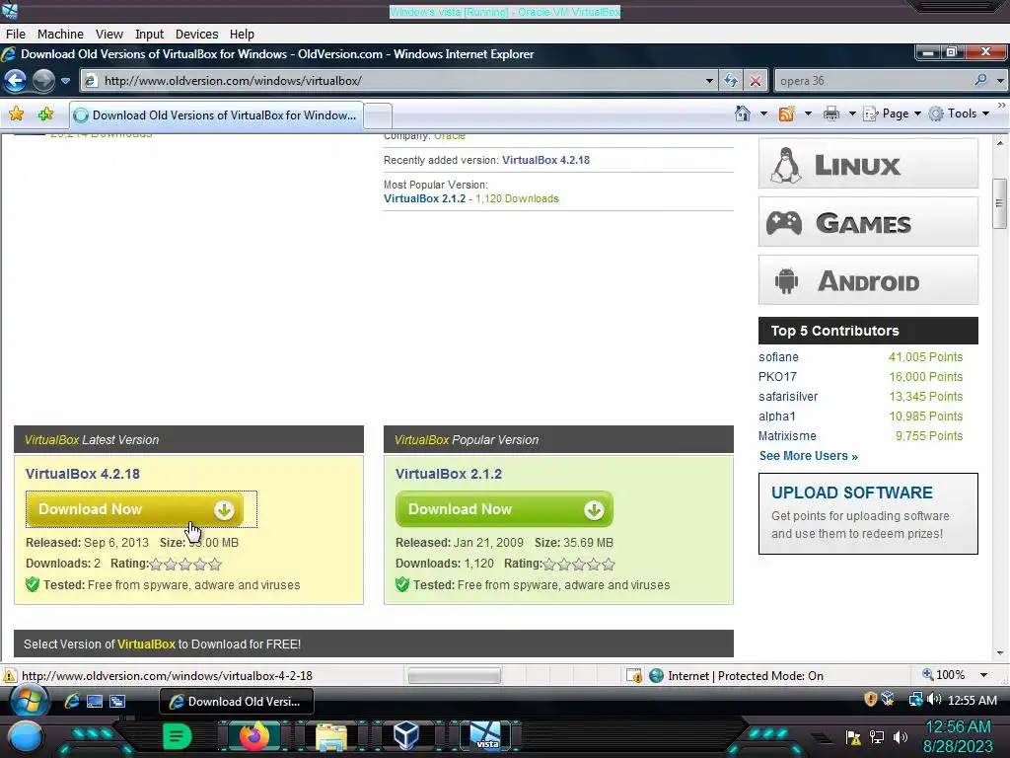Expand the address bar history dropdown

click(709, 81)
